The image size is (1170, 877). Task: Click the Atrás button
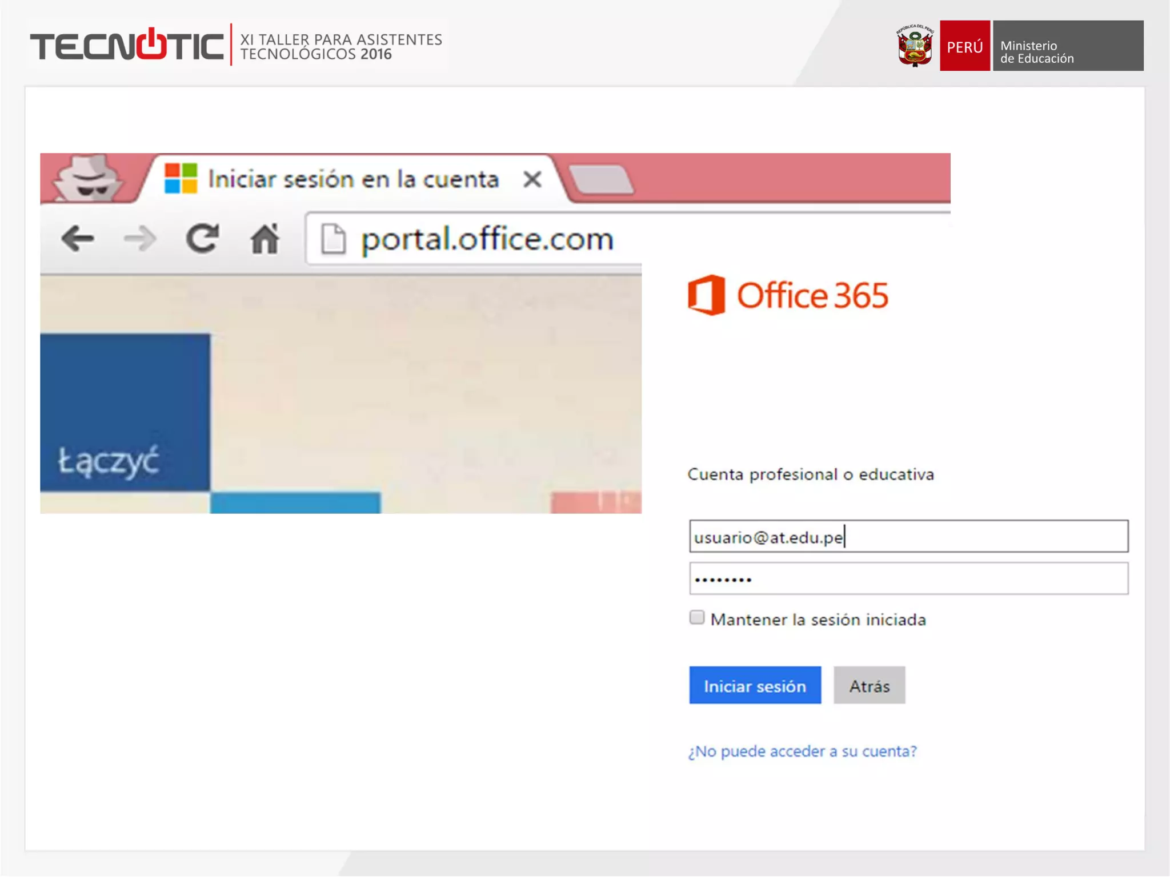869,685
